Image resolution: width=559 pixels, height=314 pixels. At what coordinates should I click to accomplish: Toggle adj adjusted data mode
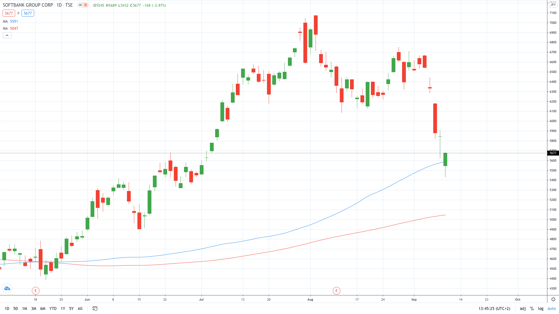[523, 308]
